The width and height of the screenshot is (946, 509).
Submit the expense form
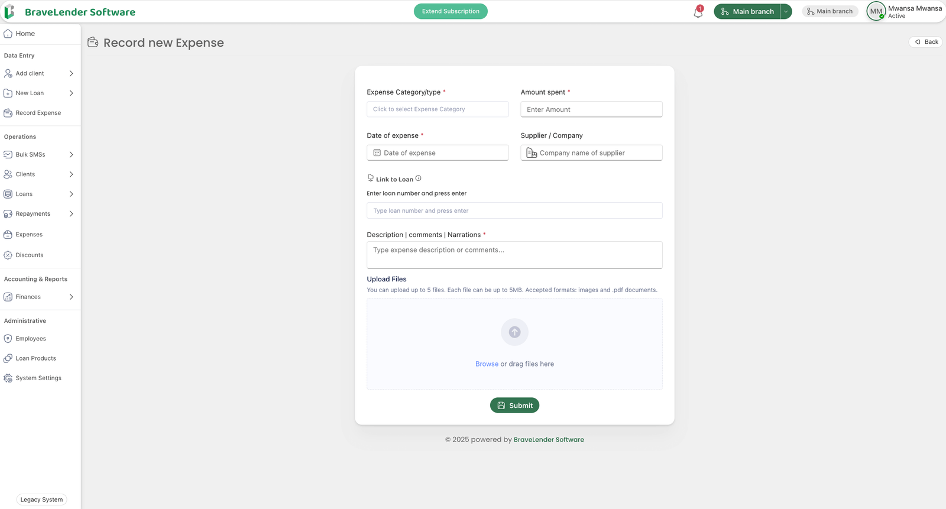pyautogui.click(x=514, y=406)
